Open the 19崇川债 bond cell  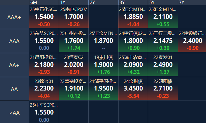(x=103, y=65)
